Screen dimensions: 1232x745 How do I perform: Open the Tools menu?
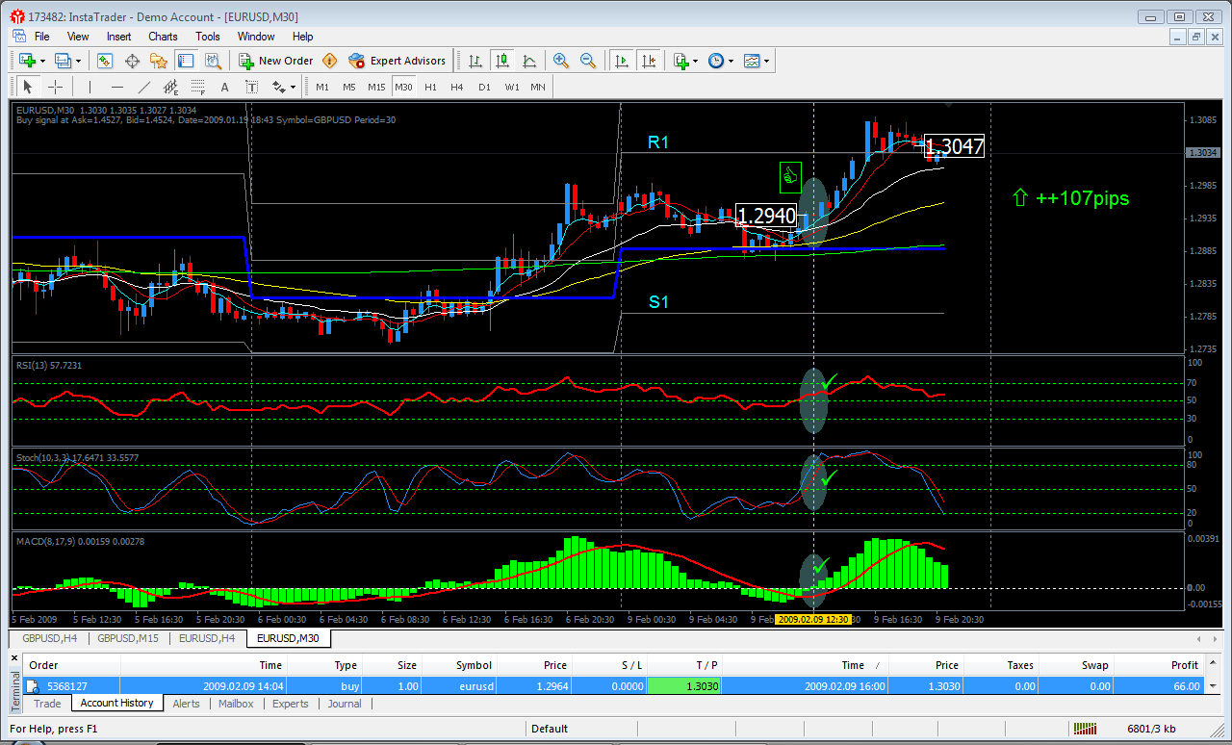point(208,37)
